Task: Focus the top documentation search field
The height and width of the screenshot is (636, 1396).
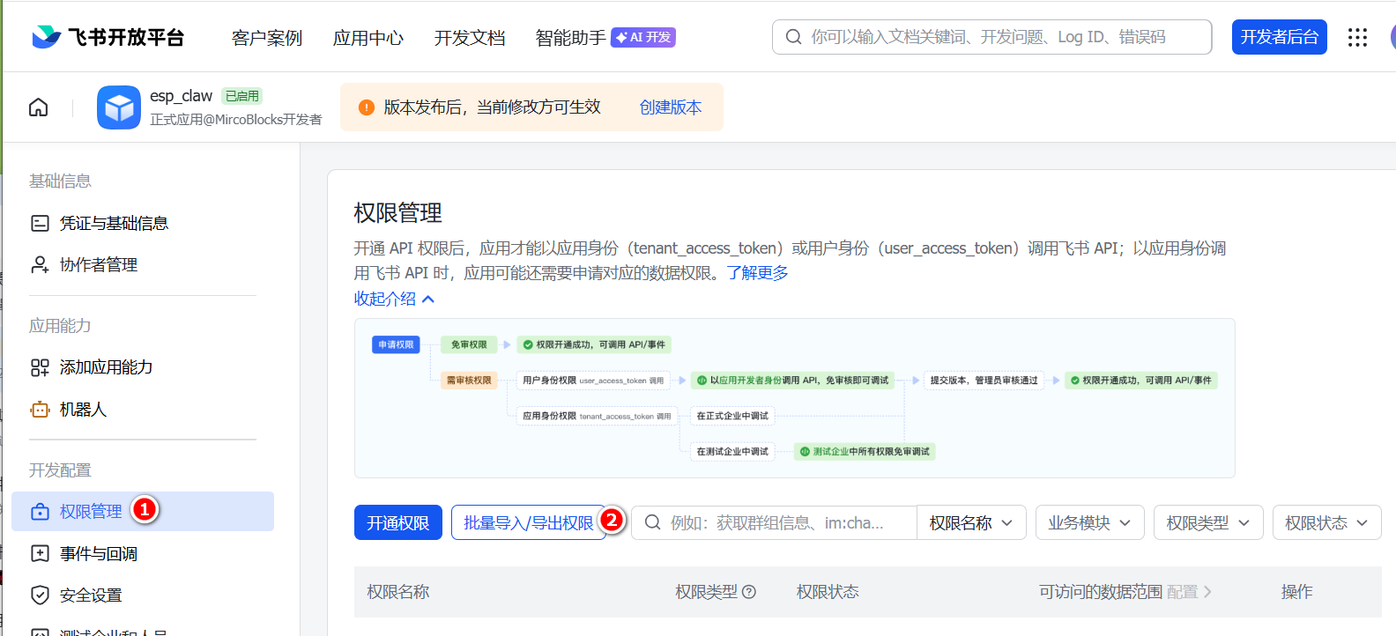Action: (x=992, y=37)
